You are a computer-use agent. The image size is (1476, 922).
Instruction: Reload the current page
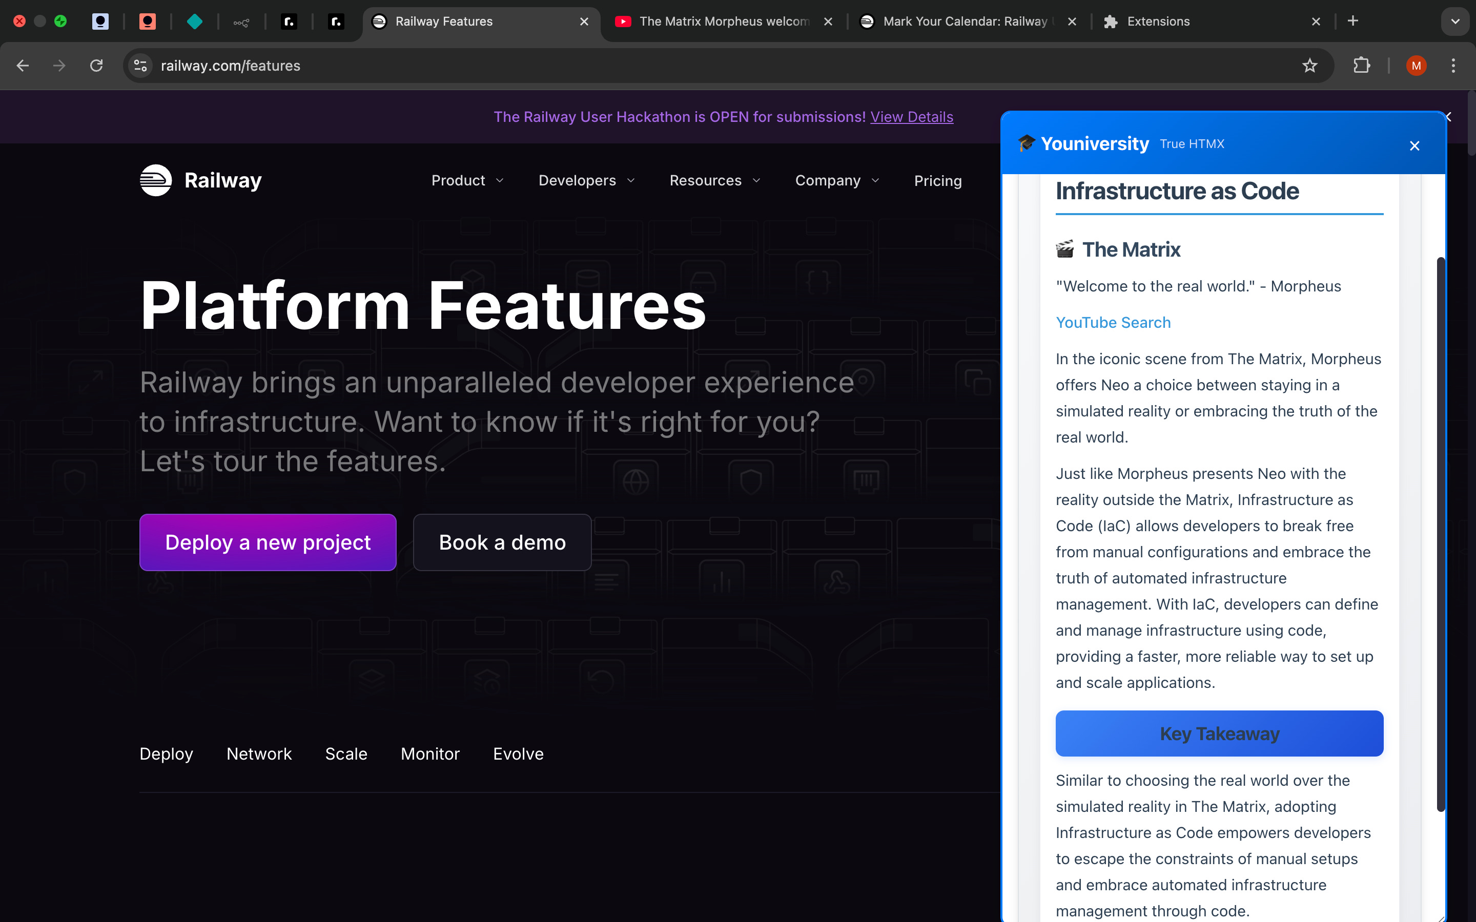click(96, 65)
